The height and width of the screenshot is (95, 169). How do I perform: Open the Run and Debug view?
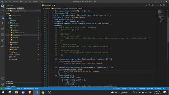(3, 46)
